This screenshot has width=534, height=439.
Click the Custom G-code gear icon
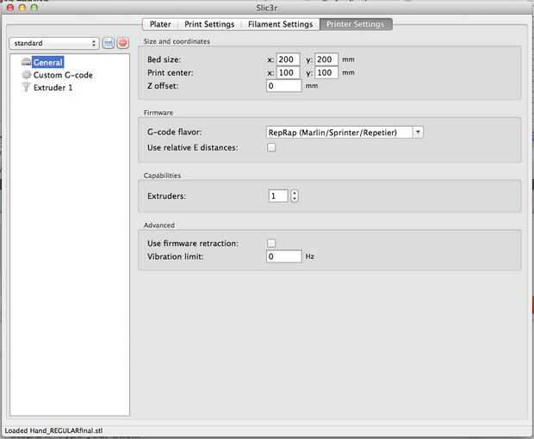click(26, 75)
